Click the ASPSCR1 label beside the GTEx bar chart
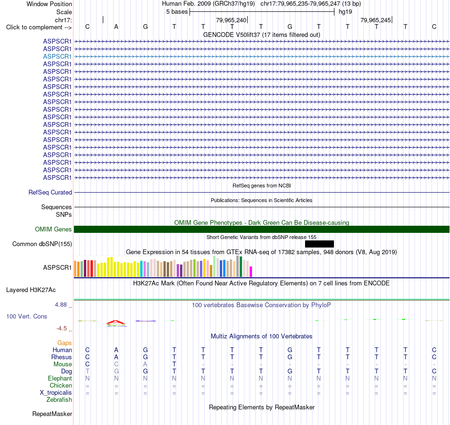Image resolution: width=450 pixels, height=425 pixels. [57, 267]
